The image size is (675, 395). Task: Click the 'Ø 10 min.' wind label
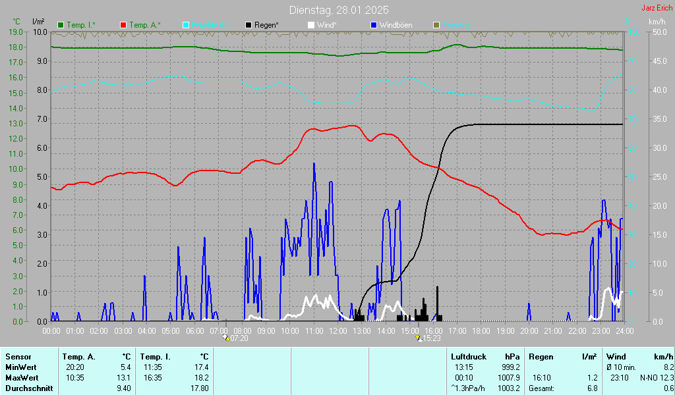point(621,367)
